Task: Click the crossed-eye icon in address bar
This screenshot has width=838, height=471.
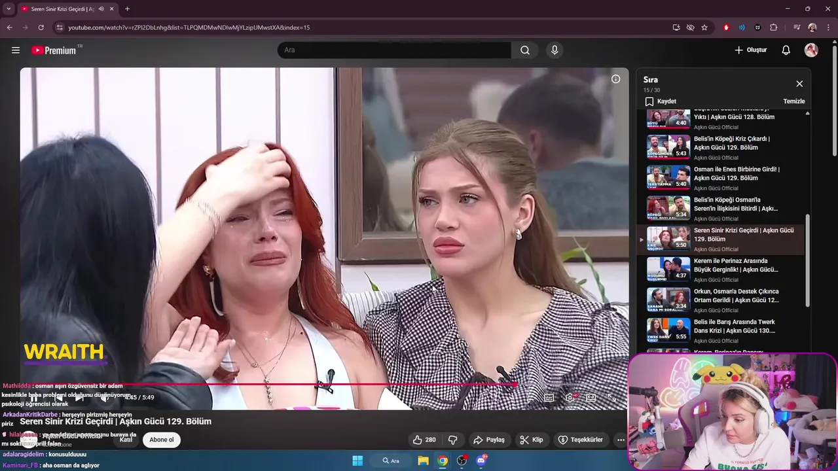Action: (690, 27)
